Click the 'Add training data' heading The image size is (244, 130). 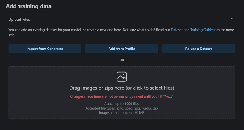tap(29, 6)
